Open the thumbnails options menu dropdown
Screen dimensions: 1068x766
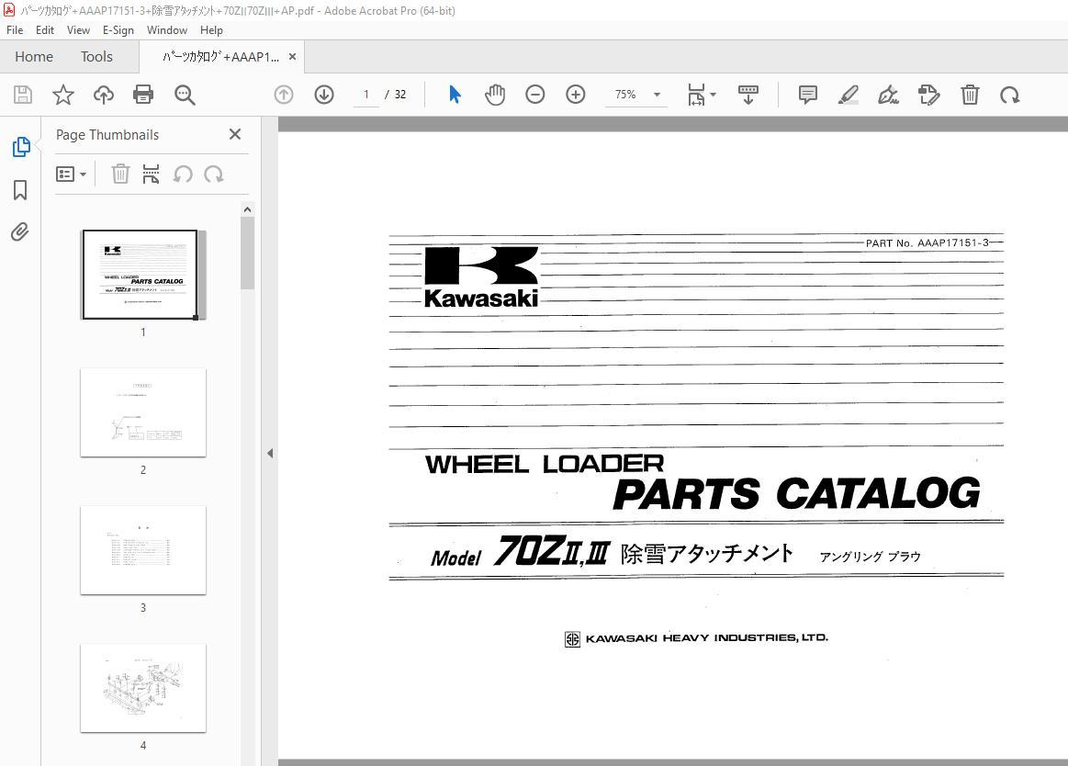71,175
